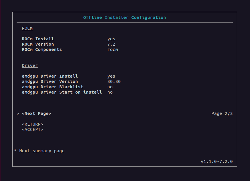Screen dimensions: 250x181
Task: Click the amdgpu Driver Install 'yes' value
Action: pyautogui.click(x=111, y=76)
